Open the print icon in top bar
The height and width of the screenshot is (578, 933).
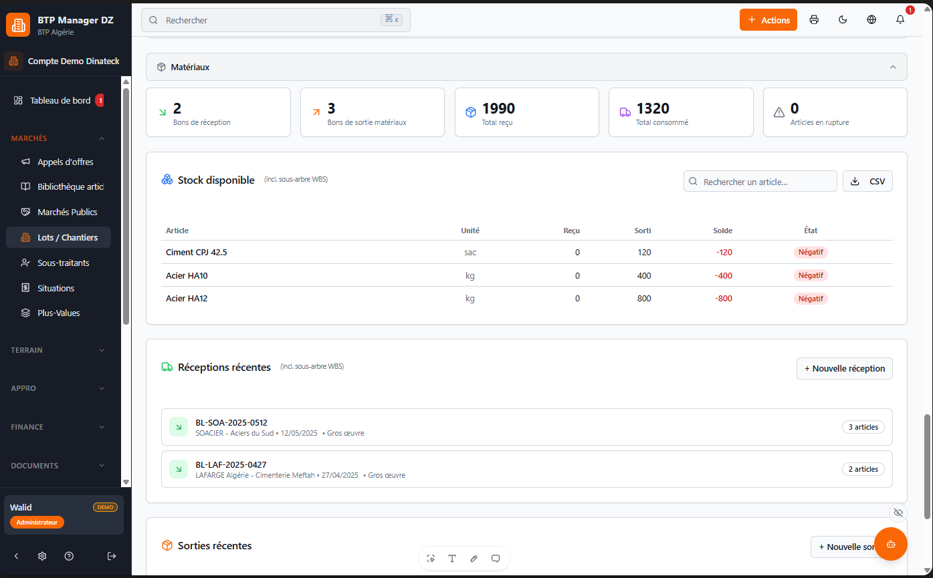814,20
